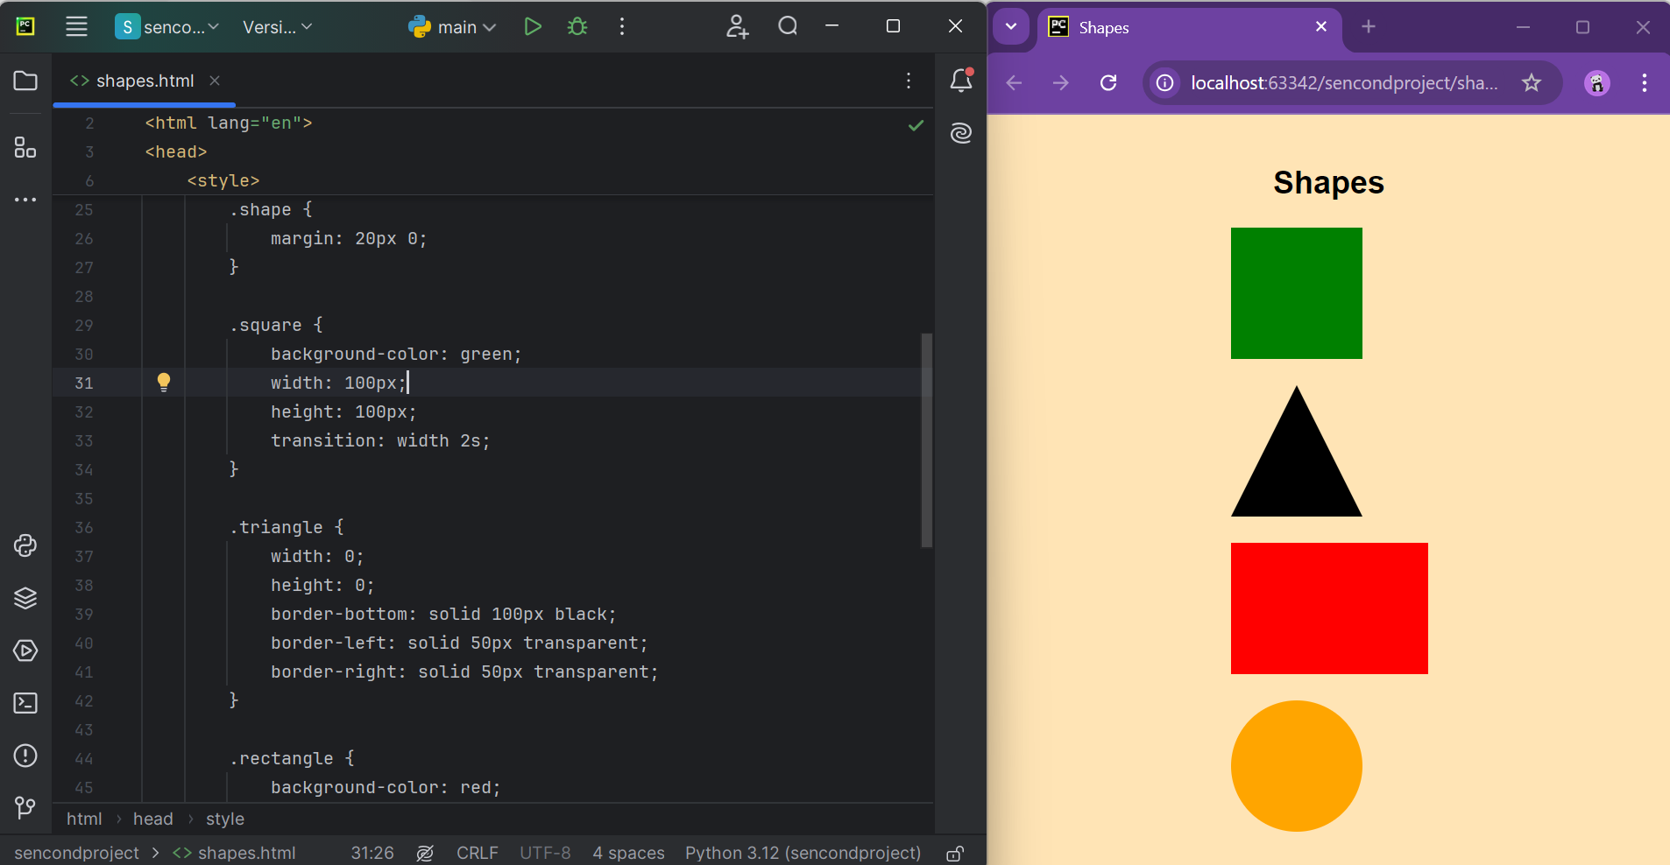Bookmark this page with the star

(x=1532, y=82)
